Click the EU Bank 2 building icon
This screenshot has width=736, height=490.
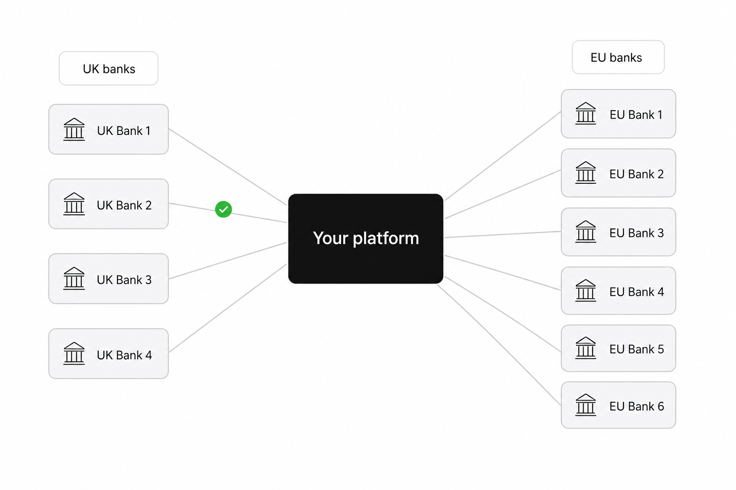click(x=586, y=172)
